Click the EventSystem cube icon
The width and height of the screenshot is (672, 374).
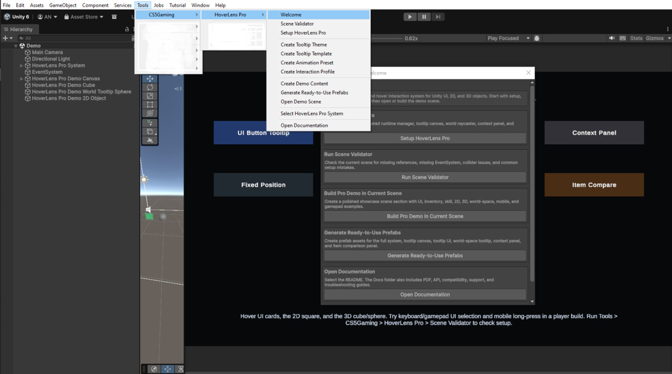click(28, 72)
